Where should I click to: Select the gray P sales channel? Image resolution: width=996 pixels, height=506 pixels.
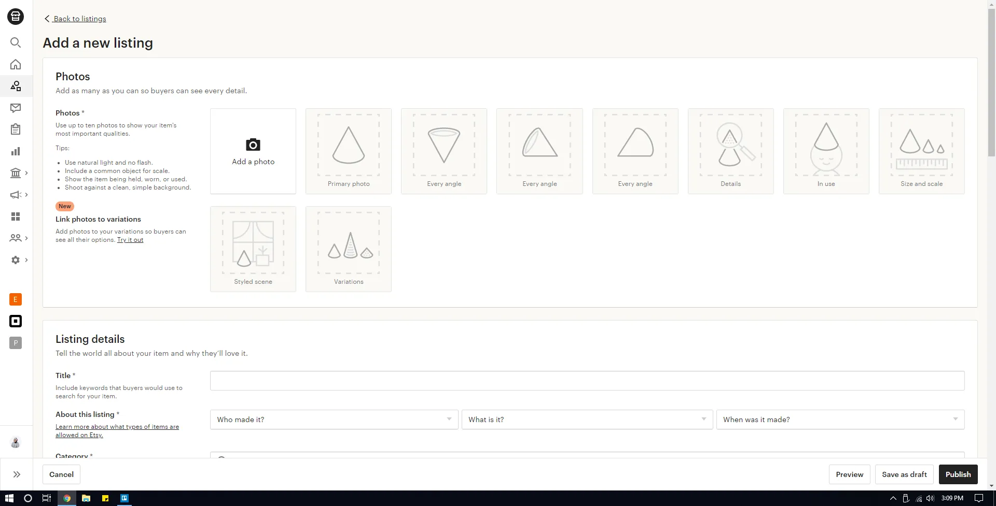click(16, 343)
